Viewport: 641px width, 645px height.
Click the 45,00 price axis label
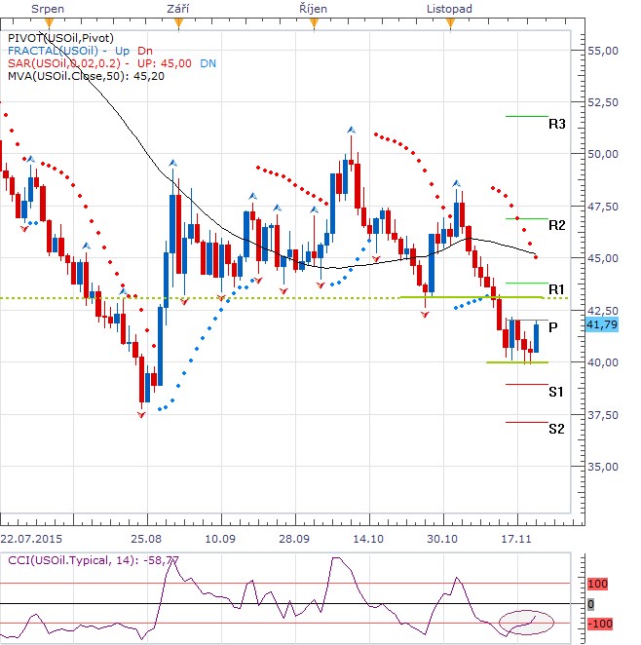[x=603, y=258]
